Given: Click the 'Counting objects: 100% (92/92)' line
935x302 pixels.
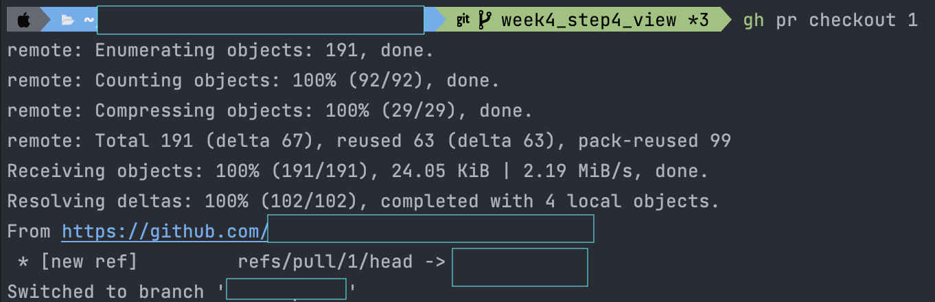Looking at the screenshot, I should click(253, 80).
